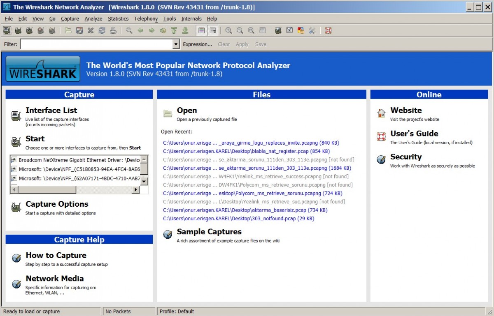This screenshot has height=316, width=494.
Task: Open recent file 303_notfound.pcap
Action: click(x=238, y=219)
